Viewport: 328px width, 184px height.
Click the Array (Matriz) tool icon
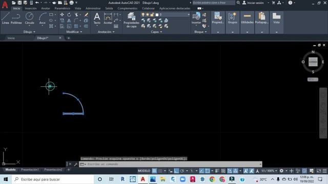click(76, 26)
